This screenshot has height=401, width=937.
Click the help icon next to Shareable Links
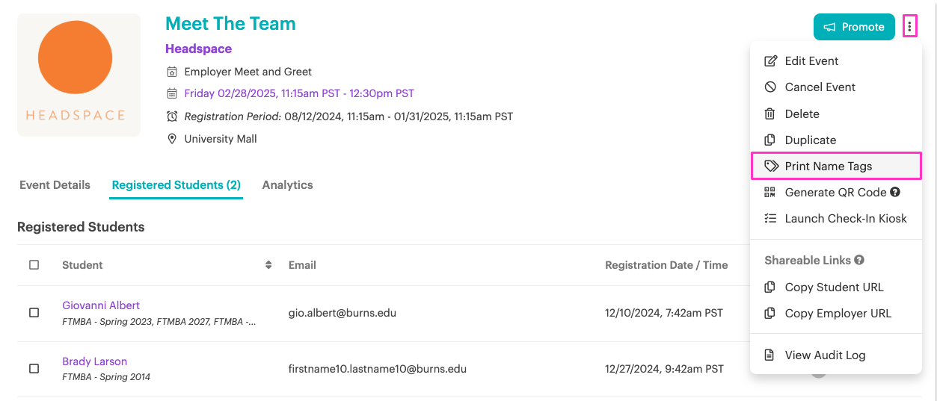(859, 260)
